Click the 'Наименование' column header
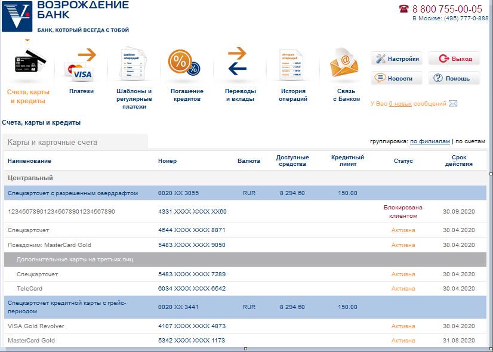This screenshot has height=352, width=493. pos(29,161)
